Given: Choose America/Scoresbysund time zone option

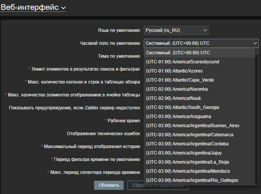Looking at the screenshot, I should (x=182, y=62).
